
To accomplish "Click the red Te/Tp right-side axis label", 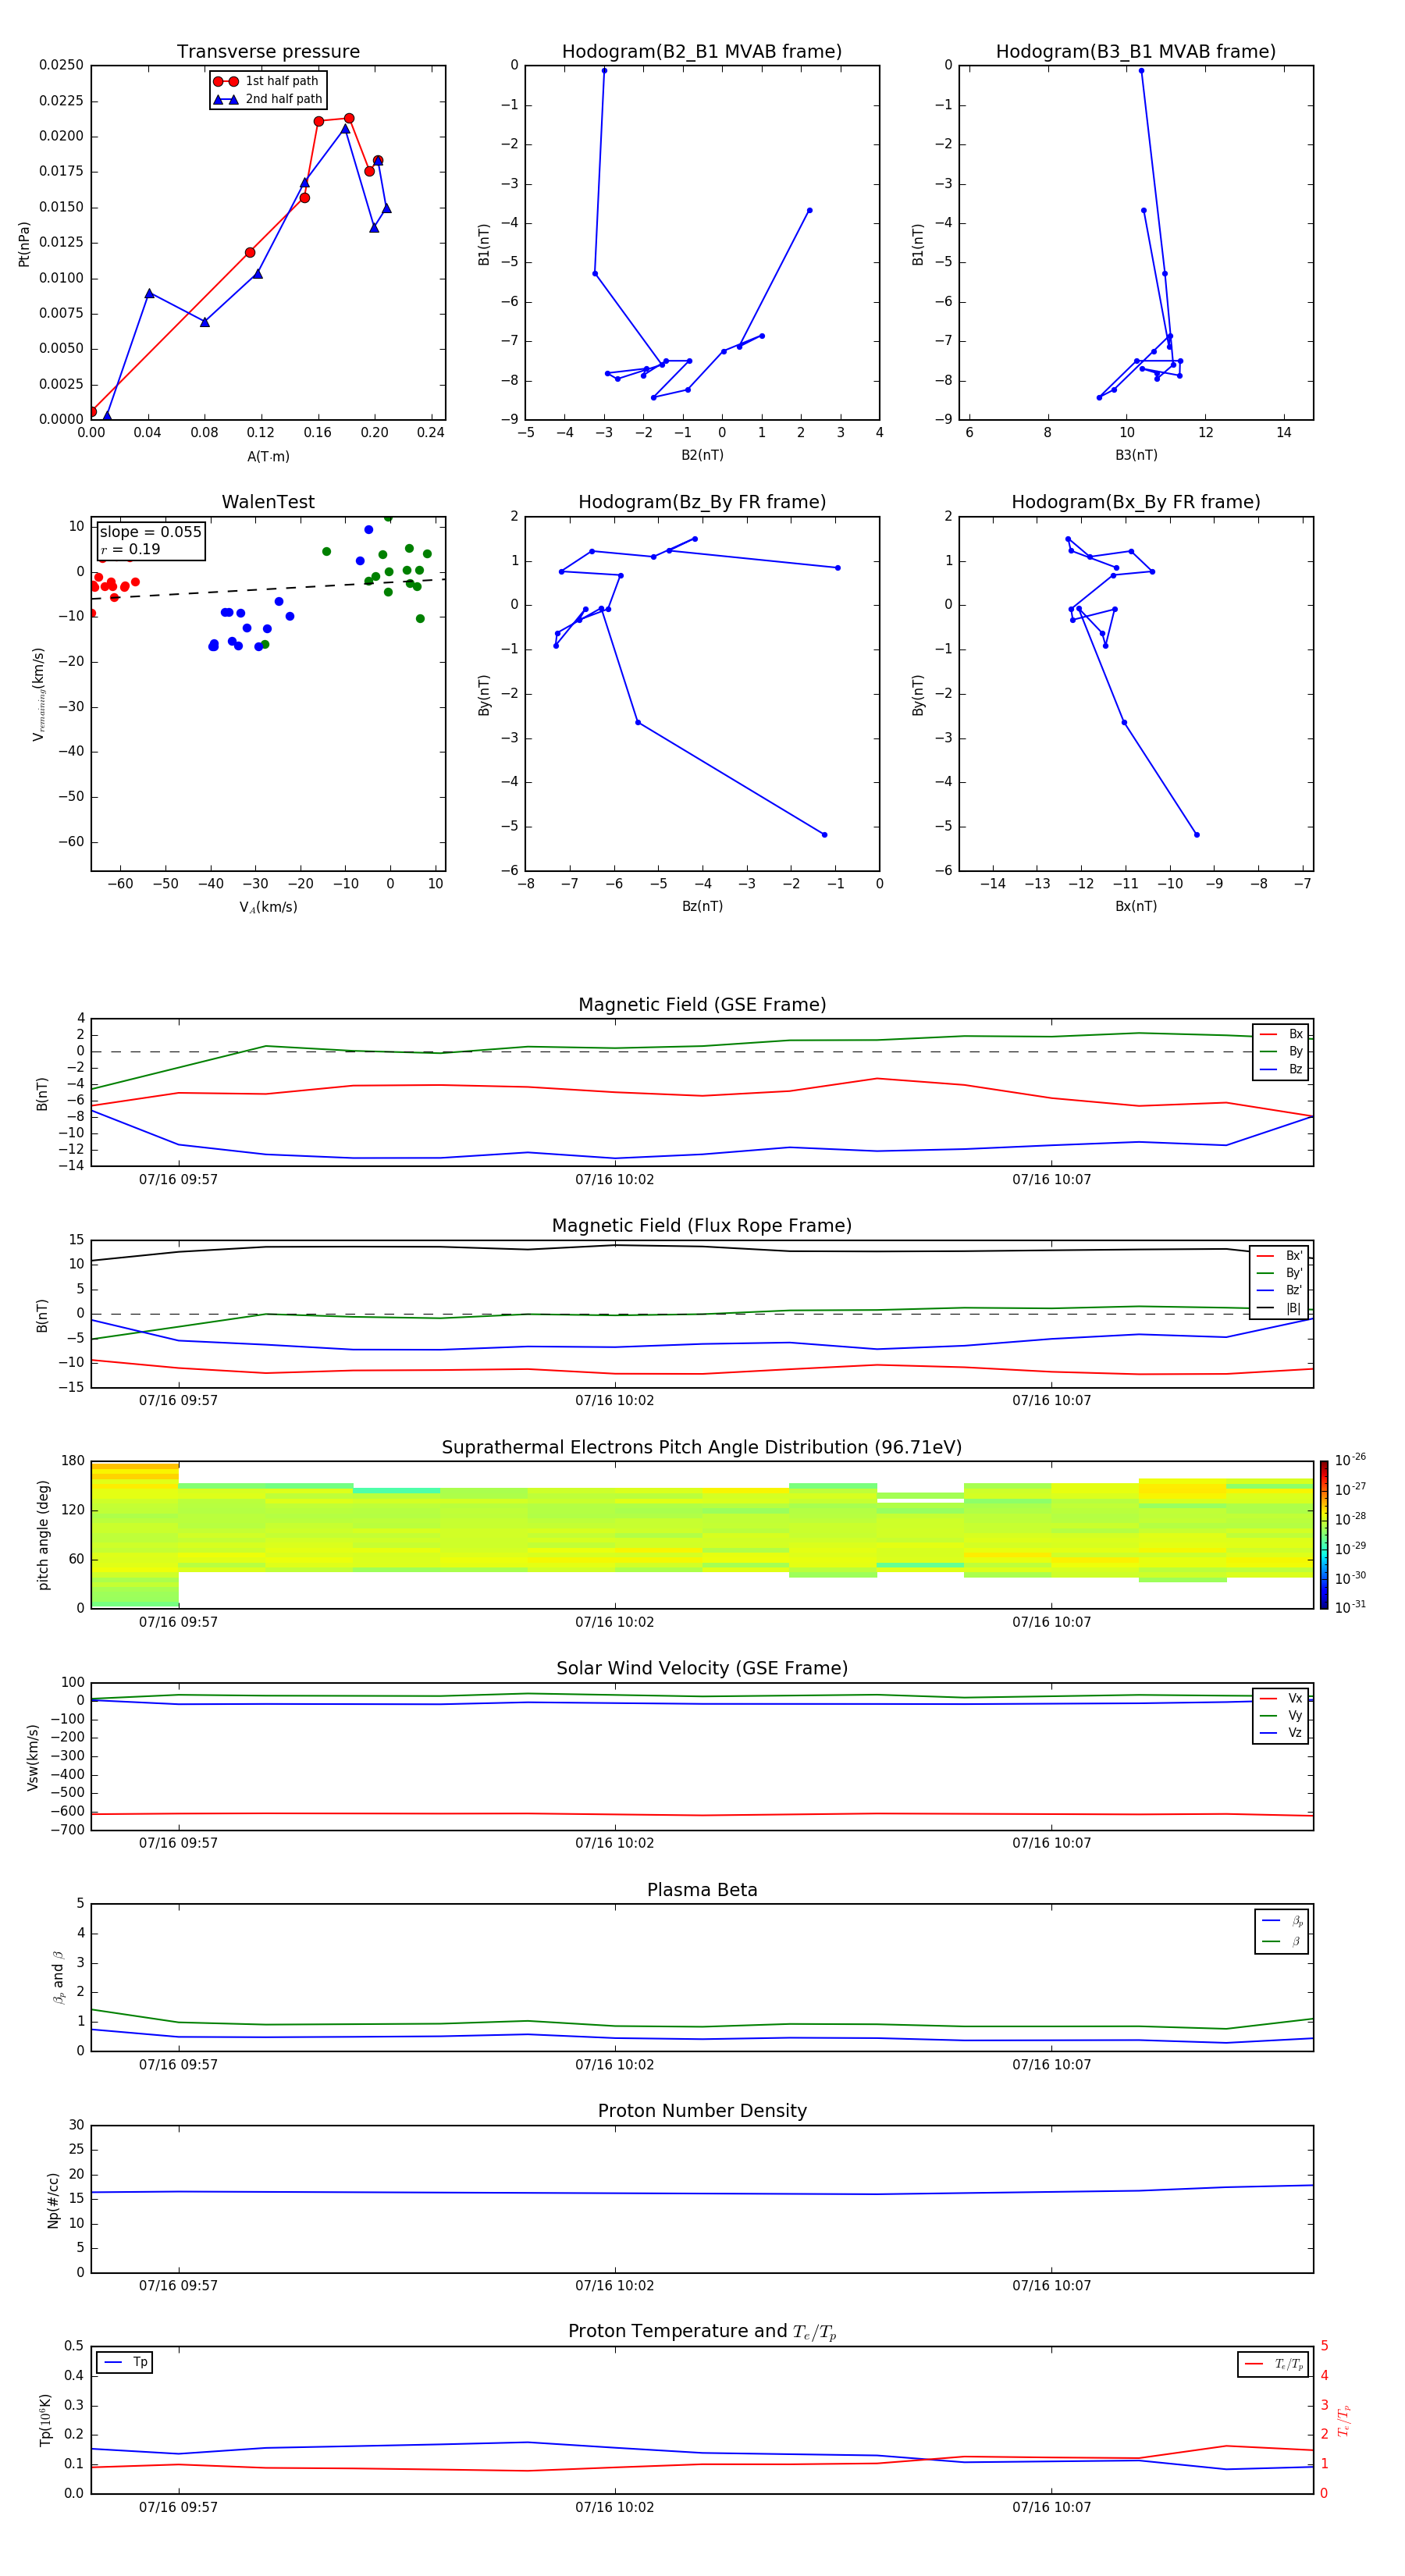I will click(x=1343, y=2420).
